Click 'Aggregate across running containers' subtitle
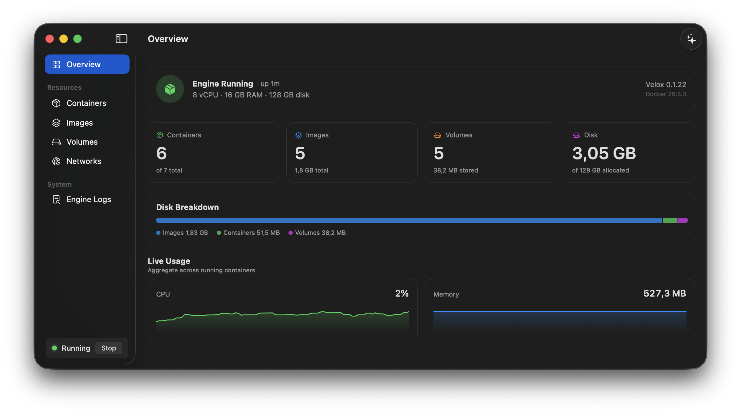Viewport: 741px width, 414px height. (201, 270)
